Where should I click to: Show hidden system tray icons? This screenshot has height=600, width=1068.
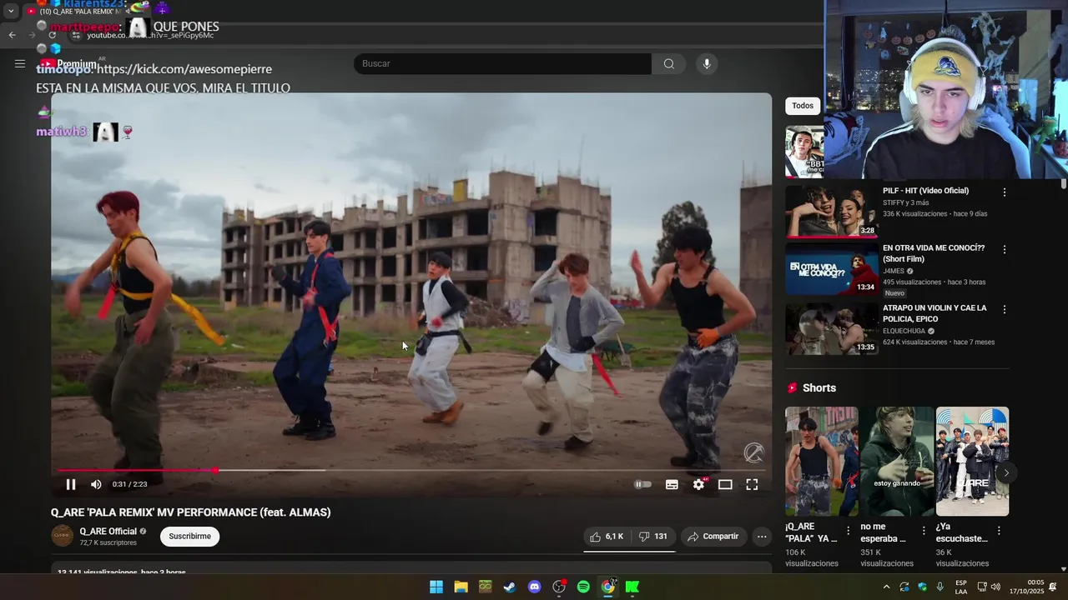click(x=886, y=587)
